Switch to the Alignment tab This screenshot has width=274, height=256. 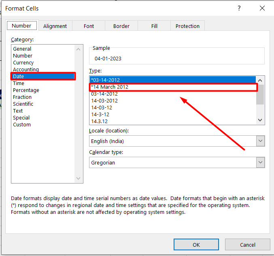[55, 26]
